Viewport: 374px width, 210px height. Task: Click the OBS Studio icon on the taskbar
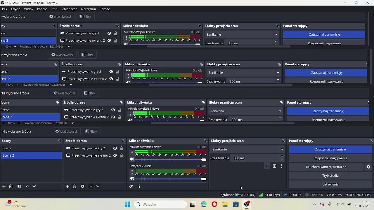tap(247, 204)
